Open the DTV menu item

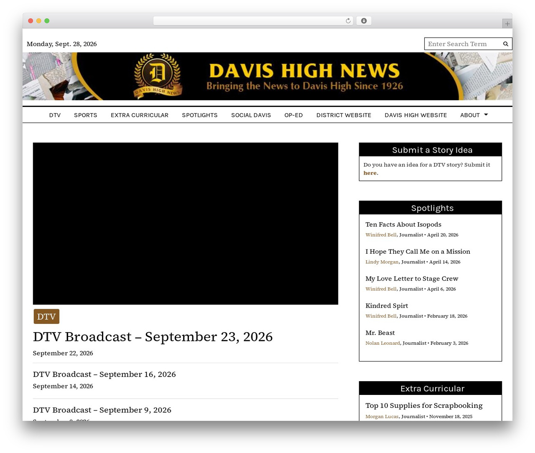coord(55,115)
